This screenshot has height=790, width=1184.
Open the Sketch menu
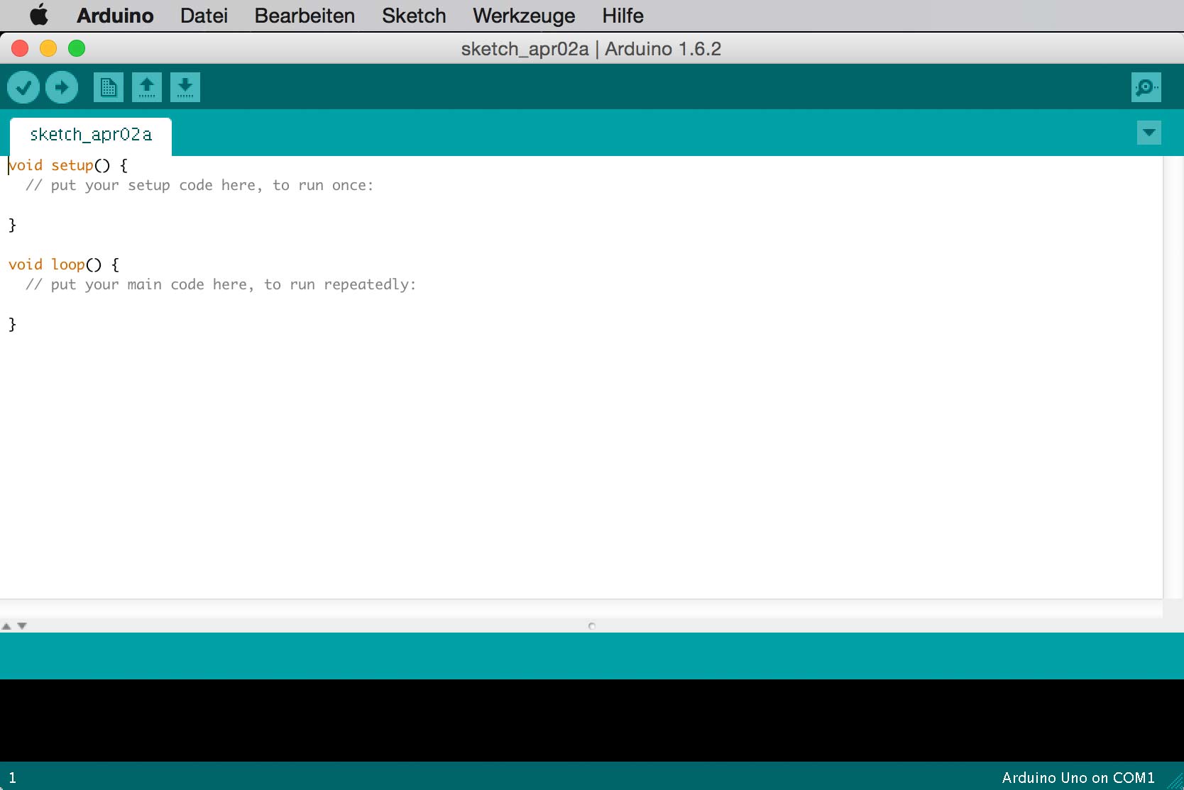point(414,16)
